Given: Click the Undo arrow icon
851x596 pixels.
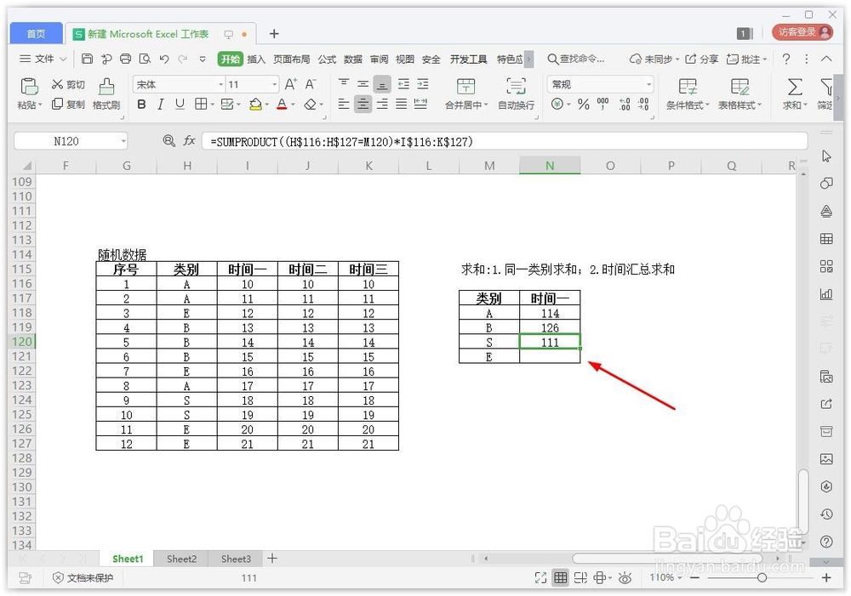Looking at the screenshot, I should [164, 59].
